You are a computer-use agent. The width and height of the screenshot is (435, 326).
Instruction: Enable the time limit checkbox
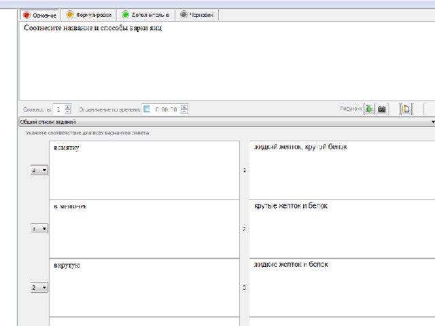[x=147, y=109]
